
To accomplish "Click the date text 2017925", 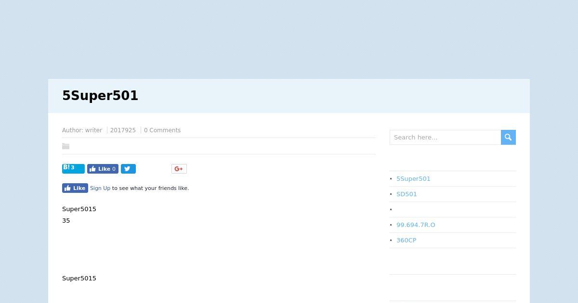I will [x=123, y=130].
